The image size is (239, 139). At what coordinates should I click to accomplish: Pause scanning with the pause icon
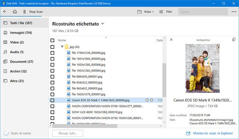point(24,12)
